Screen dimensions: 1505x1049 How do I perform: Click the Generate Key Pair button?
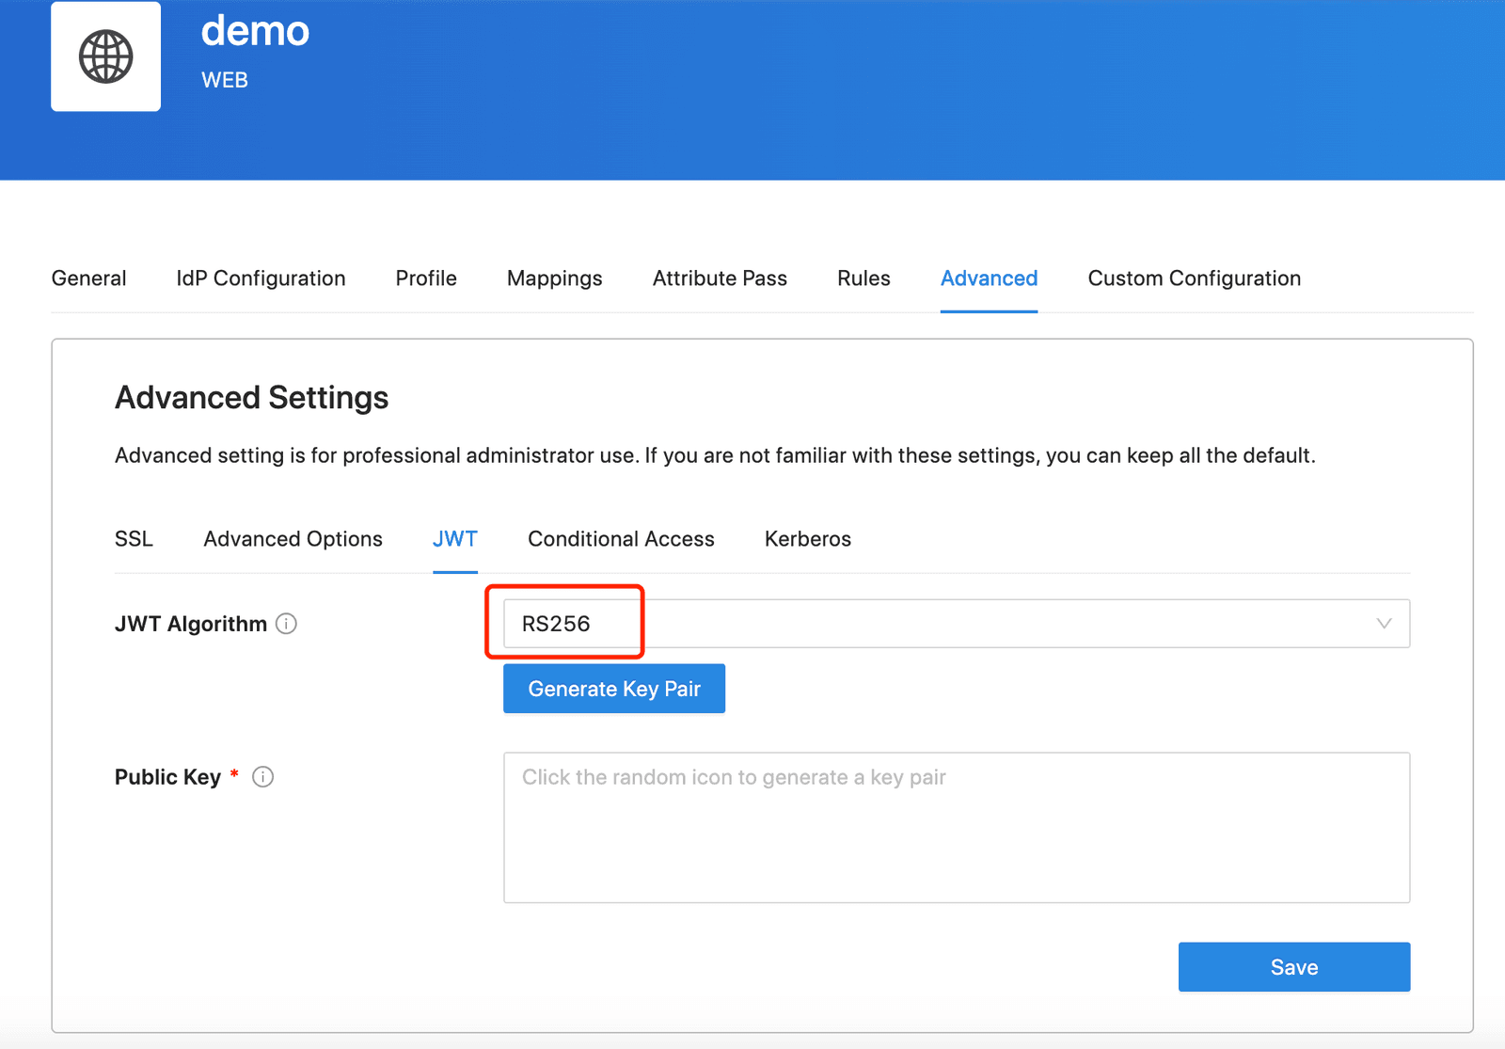[x=614, y=689]
